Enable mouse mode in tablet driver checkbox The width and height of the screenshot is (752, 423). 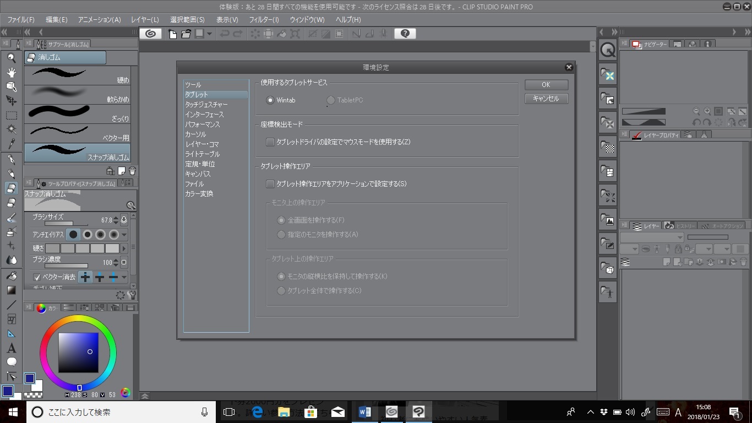pos(270,142)
